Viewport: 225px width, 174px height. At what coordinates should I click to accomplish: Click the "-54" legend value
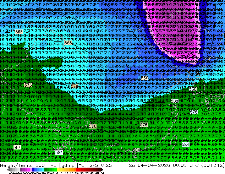pyautogui.click(x=11, y=173)
